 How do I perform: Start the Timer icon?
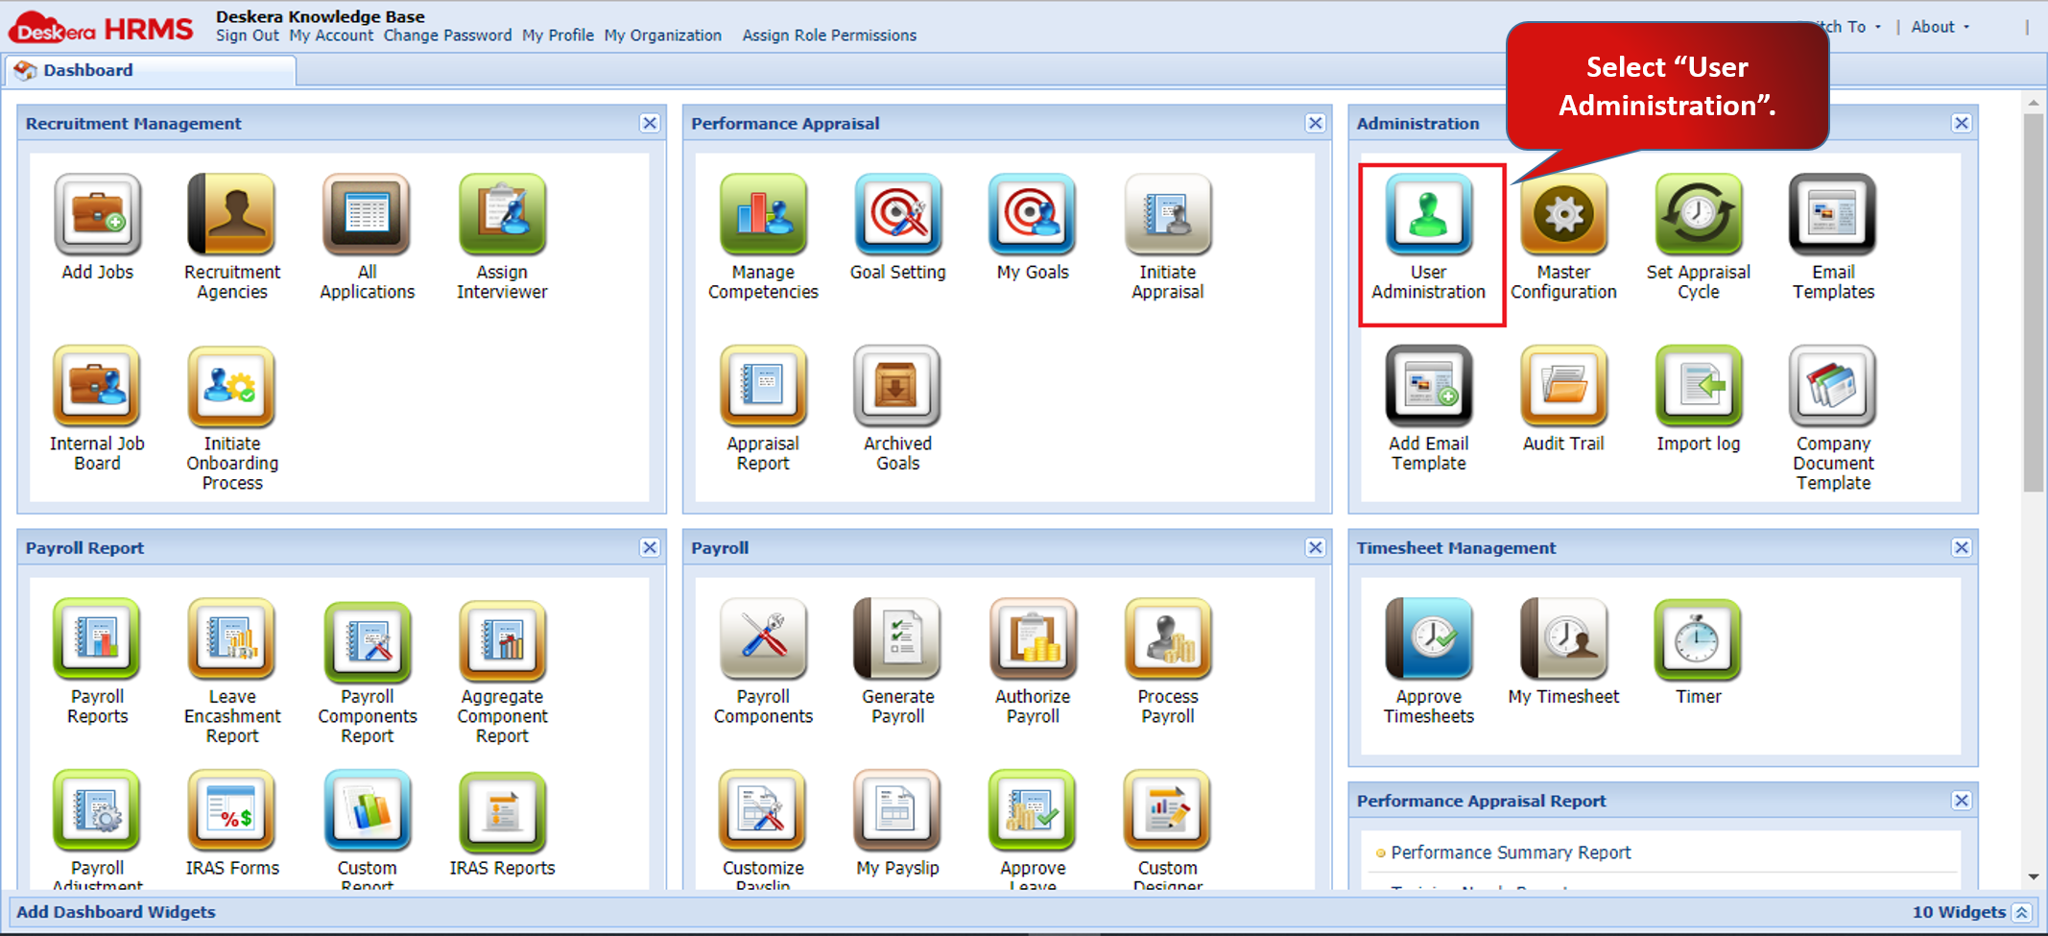coord(1699,638)
